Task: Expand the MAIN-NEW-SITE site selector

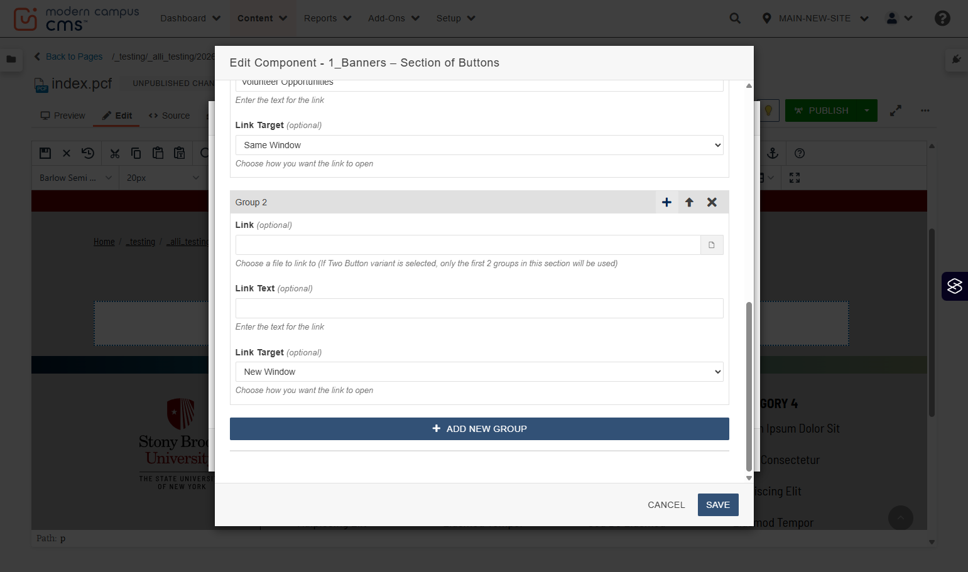Action: [x=815, y=18]
